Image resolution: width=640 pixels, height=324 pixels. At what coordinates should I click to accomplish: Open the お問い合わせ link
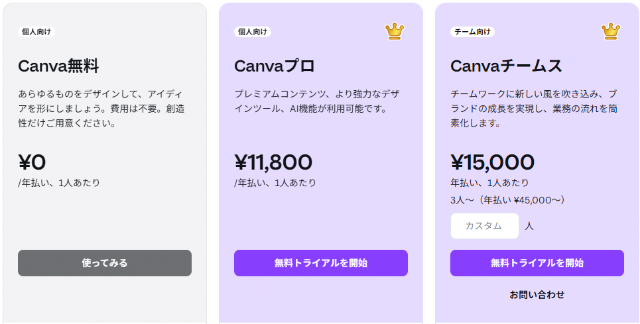pos(537,294)
